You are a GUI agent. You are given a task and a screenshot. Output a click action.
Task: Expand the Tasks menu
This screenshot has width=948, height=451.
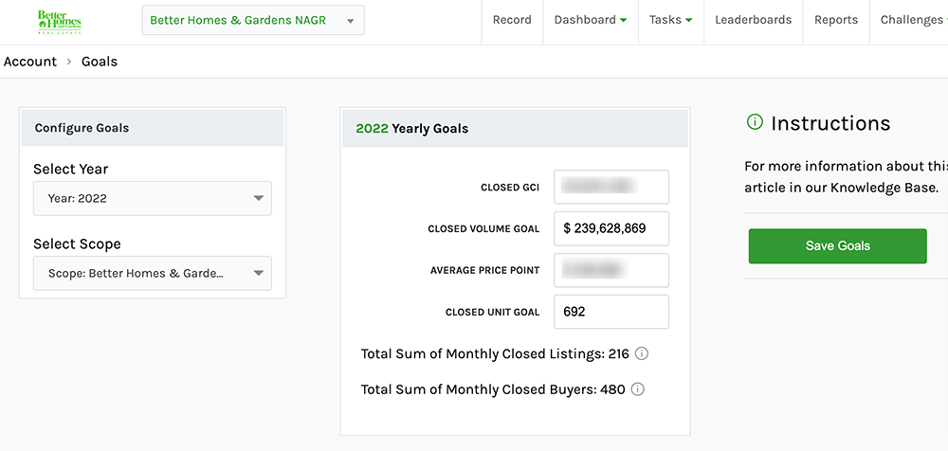tap(670, 20)
